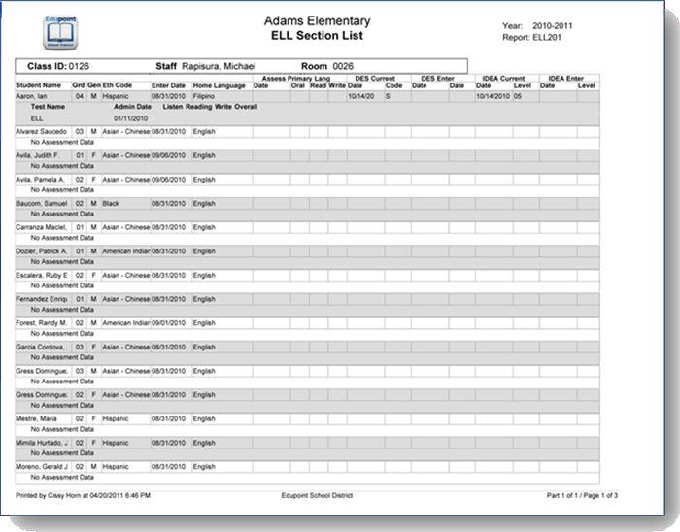Select student 'Avila, Judith F.'
Screen dimensions: 680x532
(38, 155)
